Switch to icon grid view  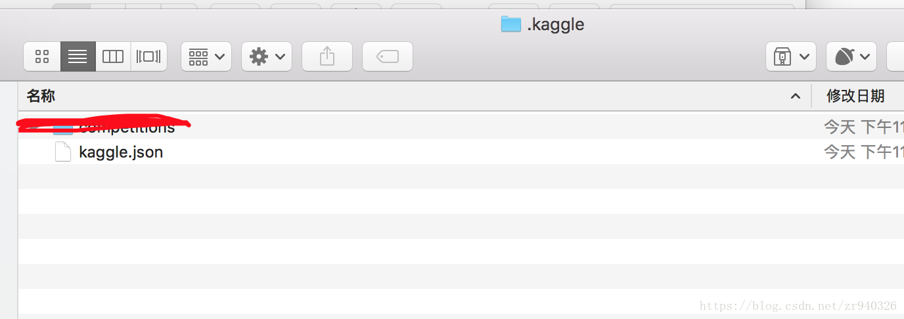42,56
